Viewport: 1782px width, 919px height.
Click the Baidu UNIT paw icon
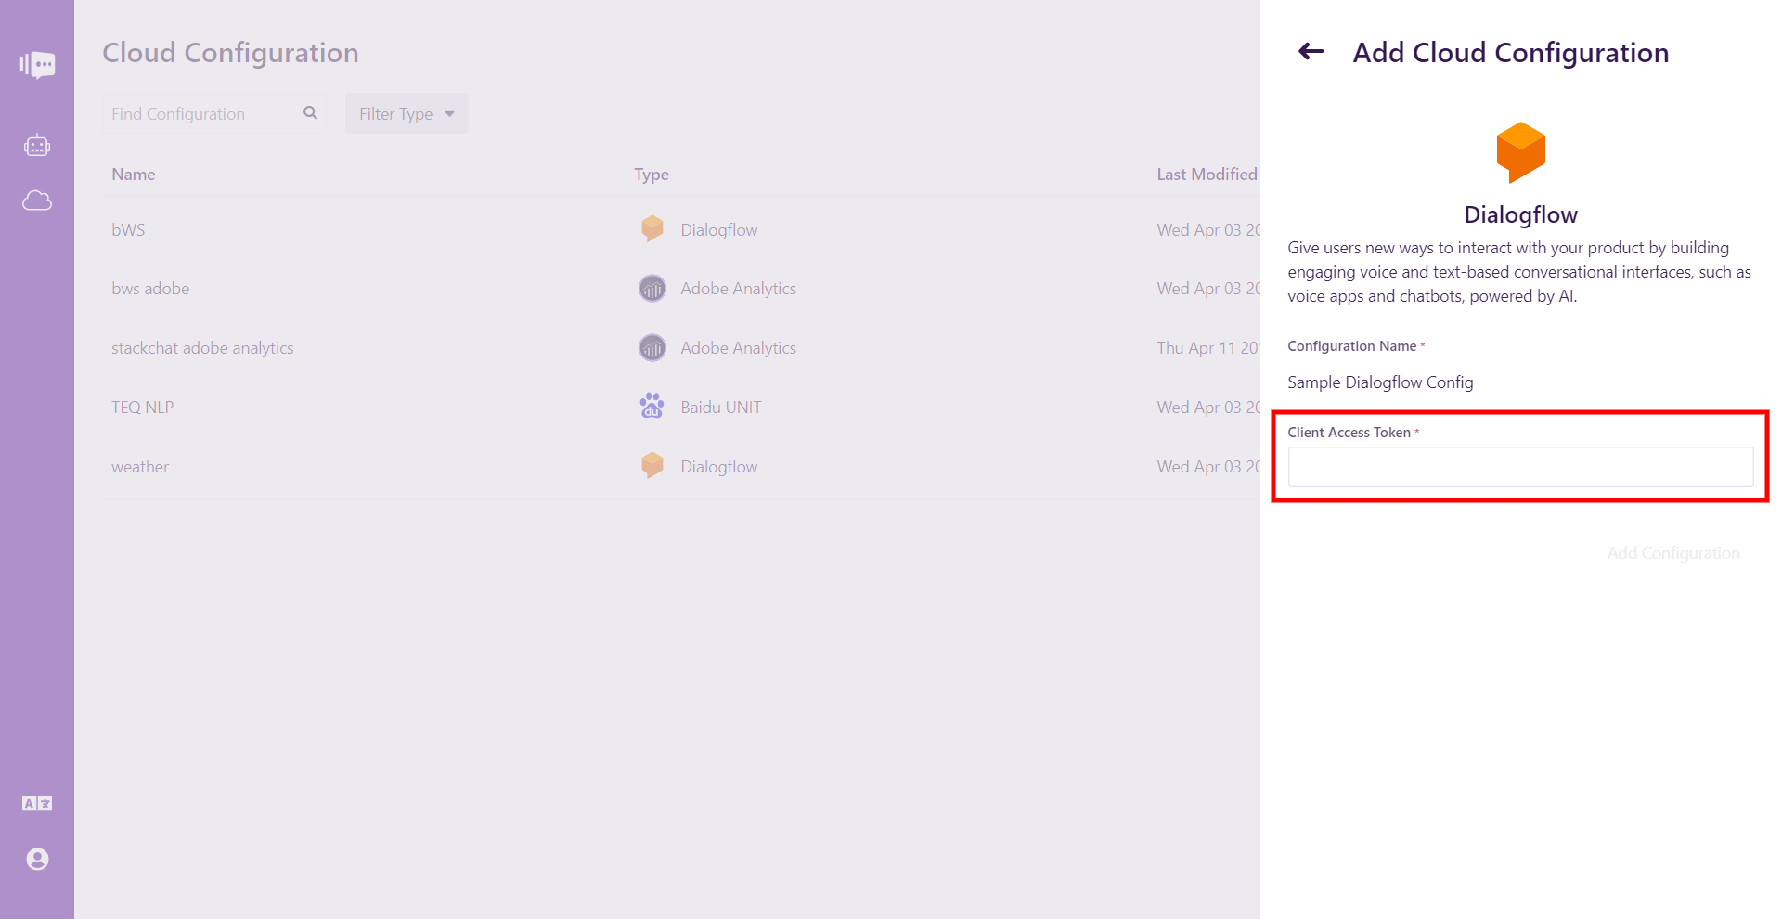[x=652, y=406]
